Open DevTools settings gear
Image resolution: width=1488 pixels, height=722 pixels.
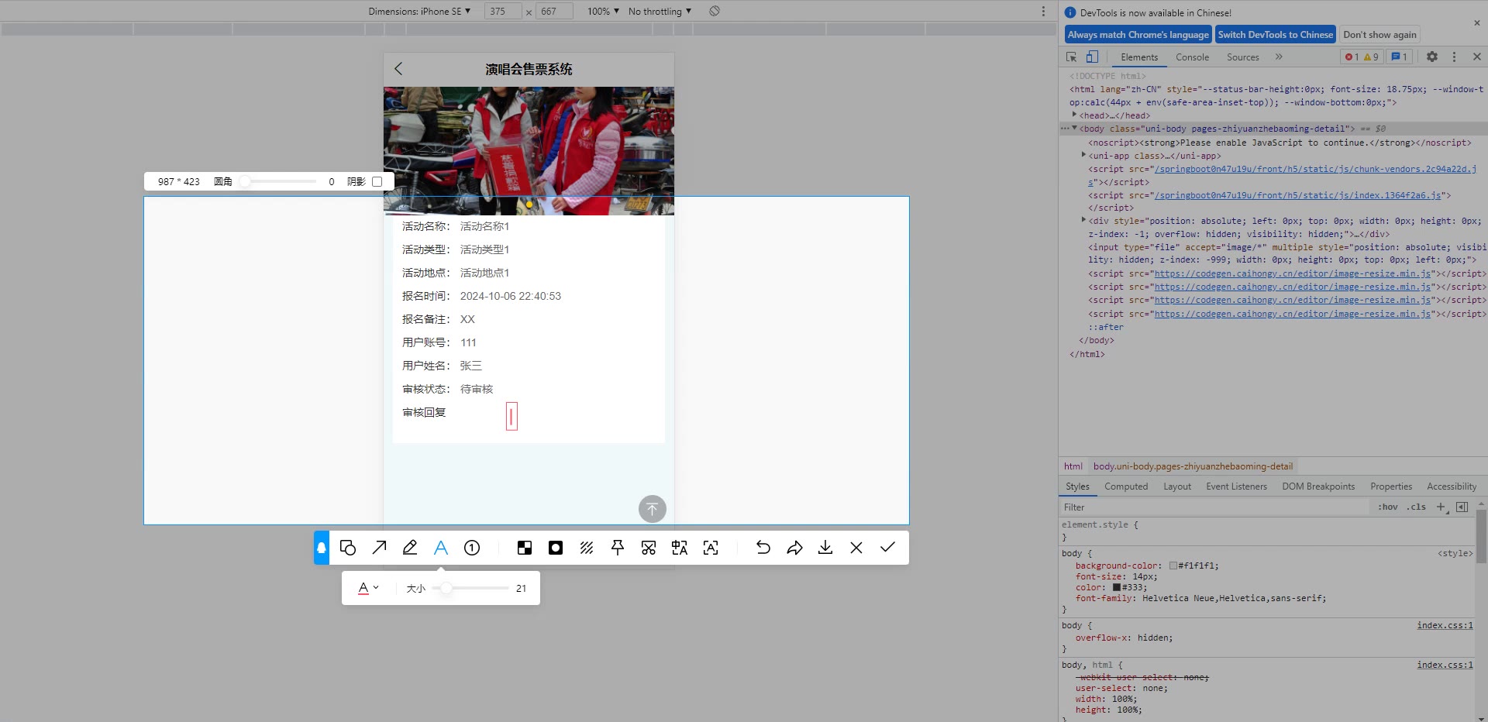pyautogui.click(x=1432, y=57)
